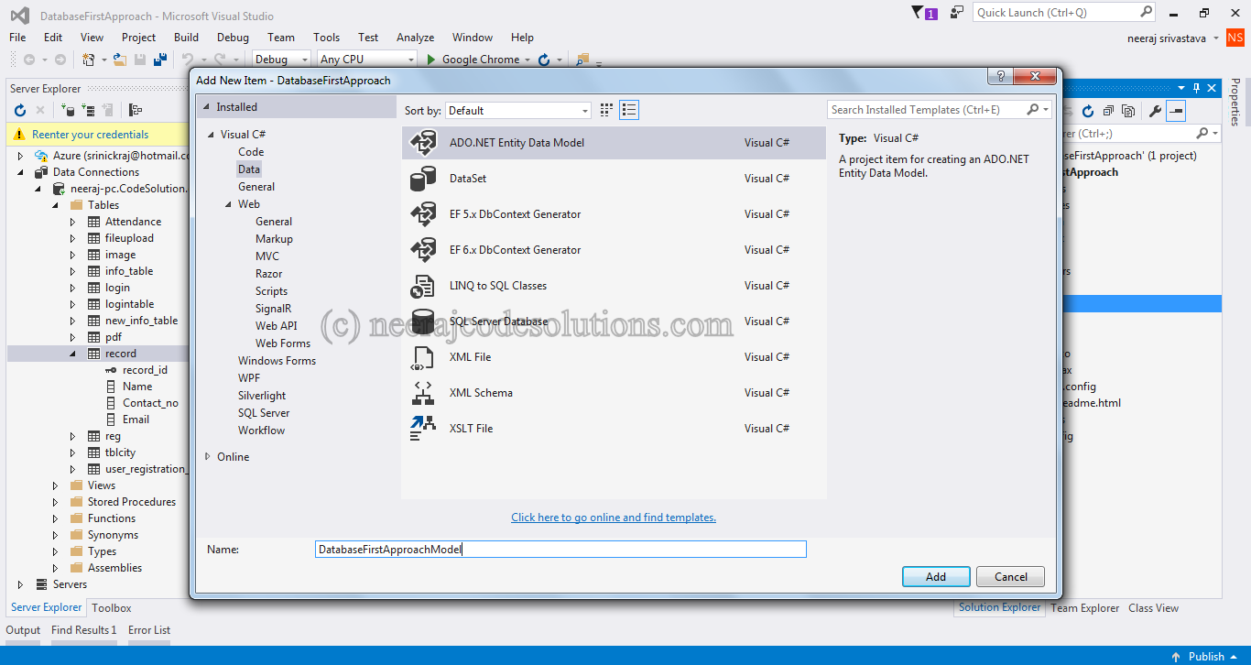The image size is (1251, 665).
Task: Collapse the Visual C# node
Action: 211,134
